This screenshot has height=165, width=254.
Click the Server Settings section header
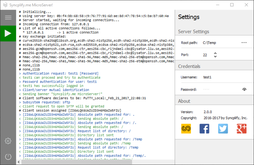point(194,32)
